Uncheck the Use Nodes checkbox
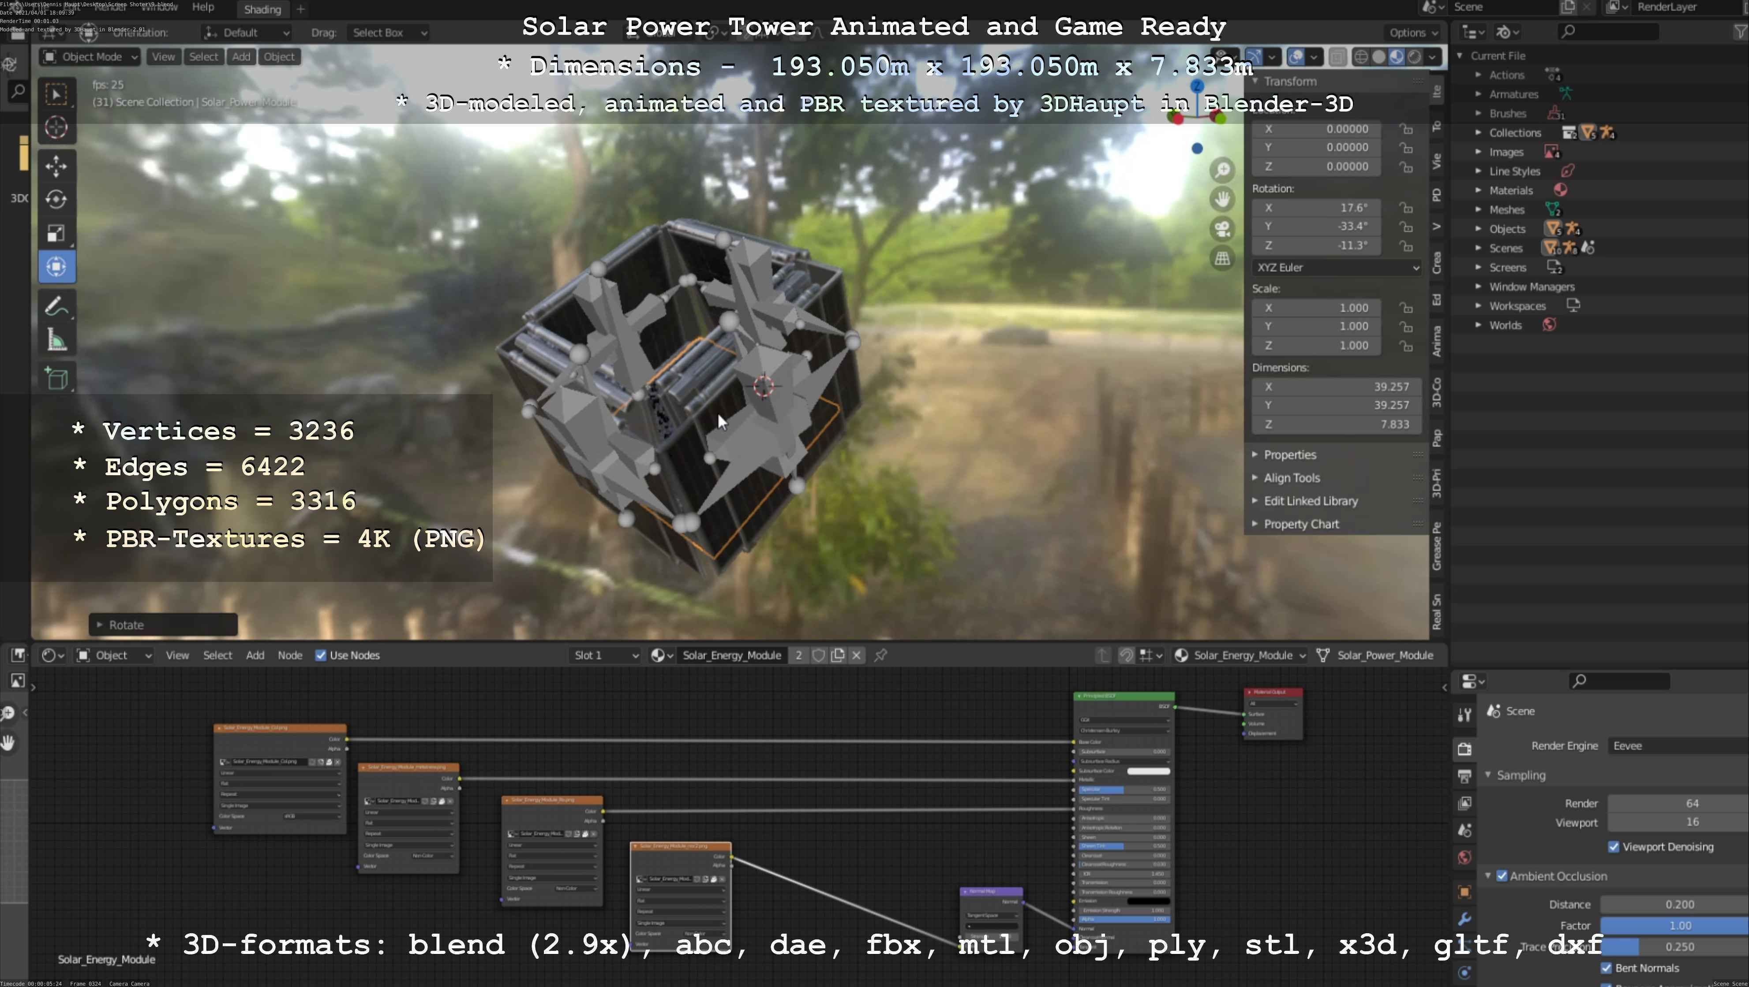The width and height of the screenshot is (1749, 987). pos(321,656)
